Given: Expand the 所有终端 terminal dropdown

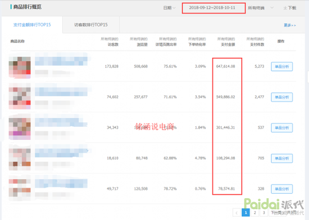Looking at the screenshot, I should [x=261, y=8].
